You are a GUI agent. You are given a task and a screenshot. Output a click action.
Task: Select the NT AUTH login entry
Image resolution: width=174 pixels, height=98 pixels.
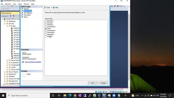point(16,37)
